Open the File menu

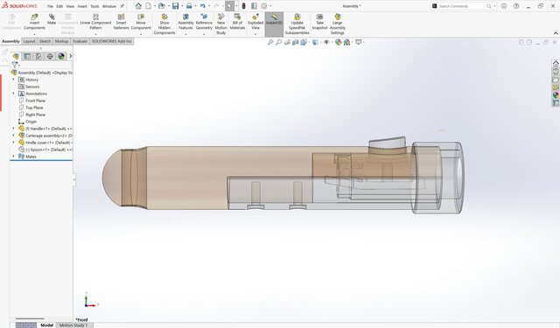(50, 6)
